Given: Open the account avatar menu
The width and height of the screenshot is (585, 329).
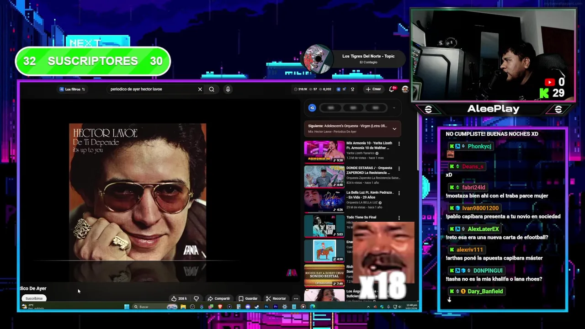Looking at the screenshot, I should point(404,89).
